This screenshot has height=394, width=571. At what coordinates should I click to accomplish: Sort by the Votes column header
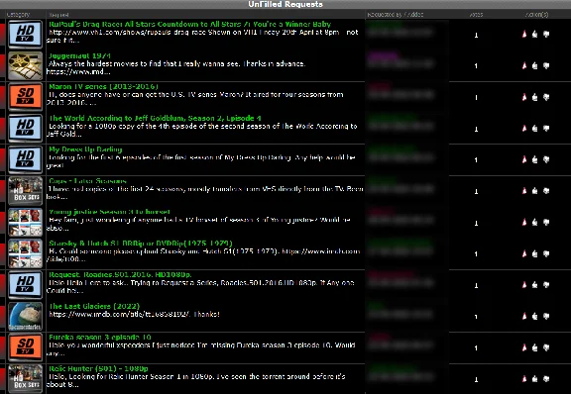[x=476, y=15]
